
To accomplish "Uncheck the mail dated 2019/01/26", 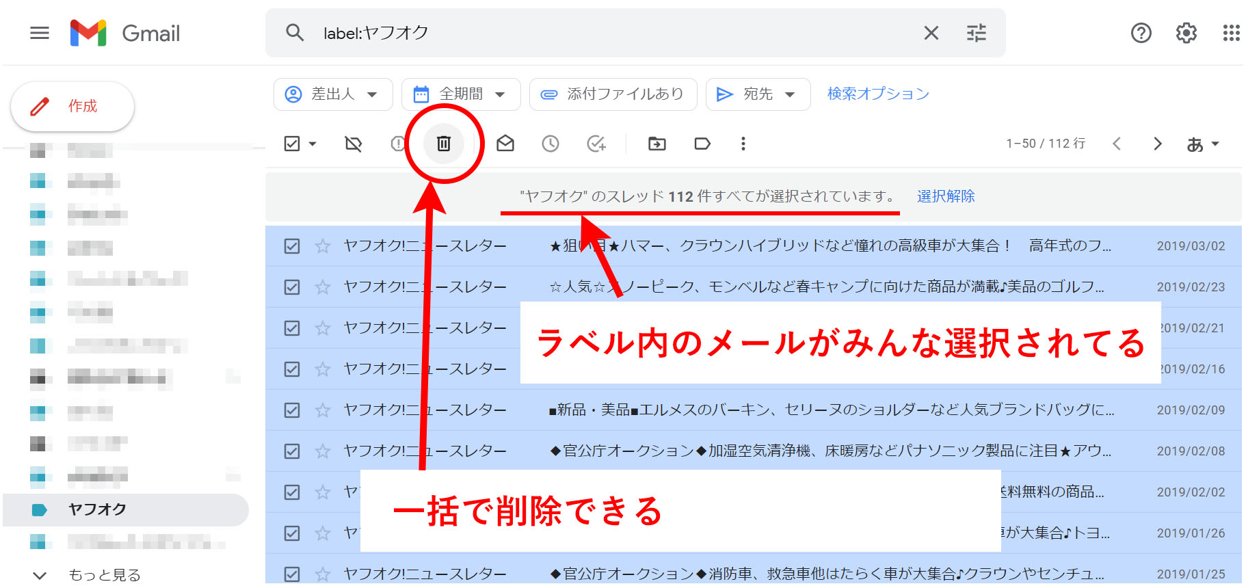I will click(x=292, y=533).
